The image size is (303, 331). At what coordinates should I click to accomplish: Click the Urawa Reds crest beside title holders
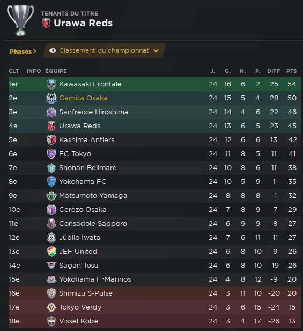[46, 23]
